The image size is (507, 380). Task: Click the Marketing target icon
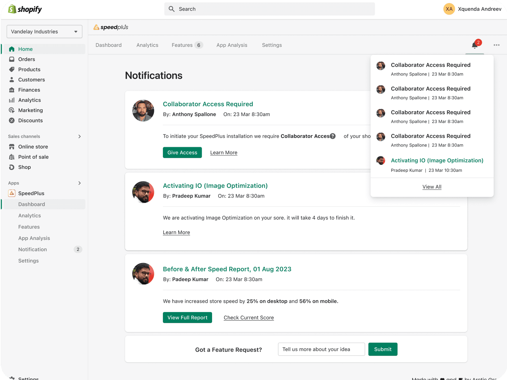point(12,110)
